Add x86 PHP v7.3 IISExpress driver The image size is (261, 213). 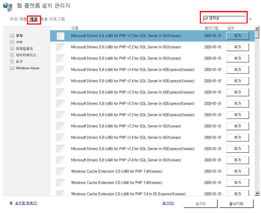tap(238, 103)
